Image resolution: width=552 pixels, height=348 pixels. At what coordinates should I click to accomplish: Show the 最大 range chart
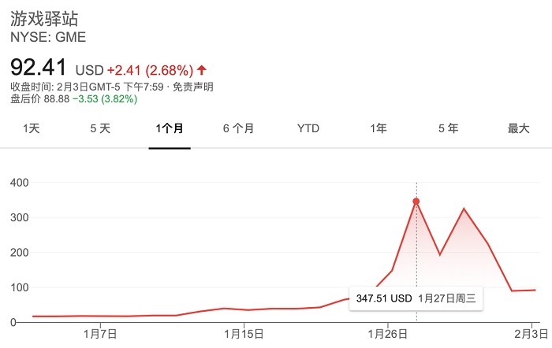click(518, 128)
